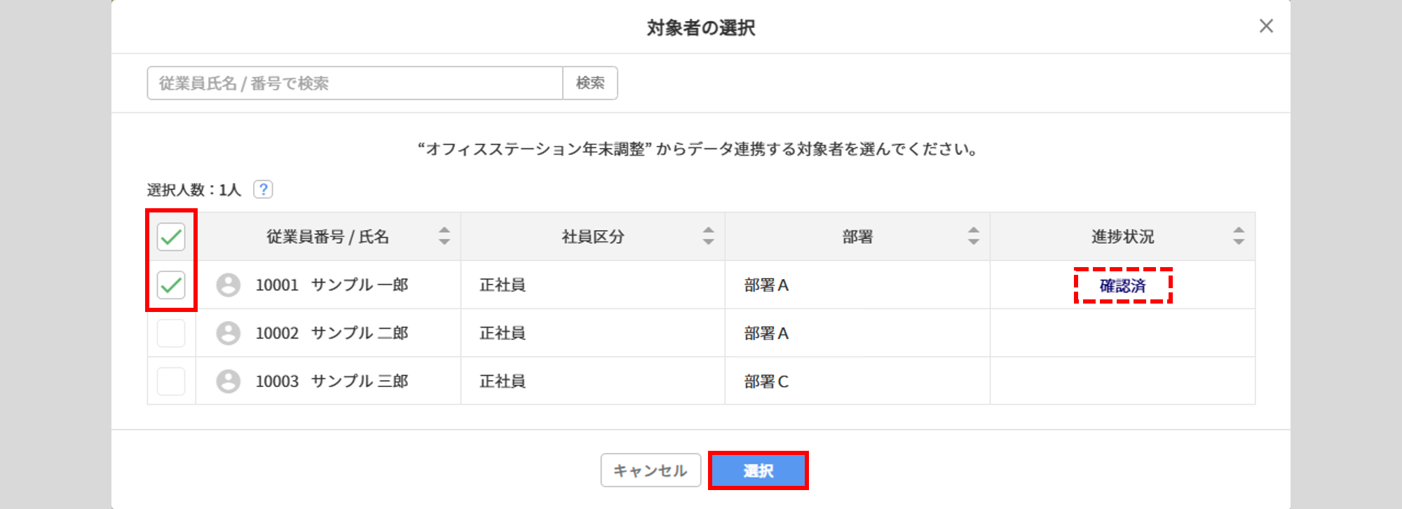This screenshot has height=509, width=1402.
Task: Click avatar icon of サンプル 三郎
Action: pyautogui.click(x=228, y=381)
